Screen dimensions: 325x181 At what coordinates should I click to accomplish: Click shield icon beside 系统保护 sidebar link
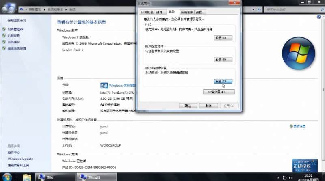(4, 42)
